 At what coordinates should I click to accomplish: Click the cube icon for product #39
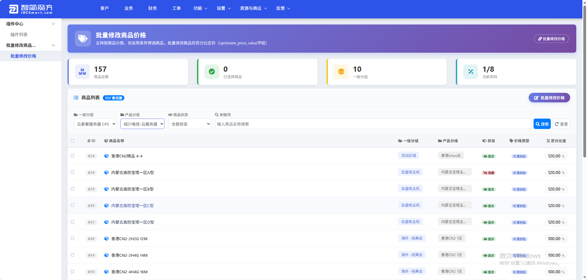(106, 189)
